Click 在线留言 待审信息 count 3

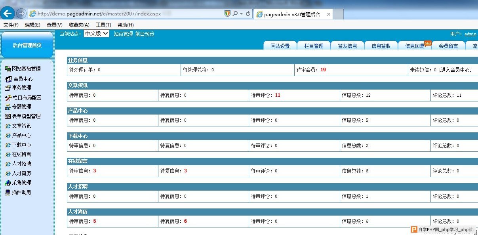point(95,171)
